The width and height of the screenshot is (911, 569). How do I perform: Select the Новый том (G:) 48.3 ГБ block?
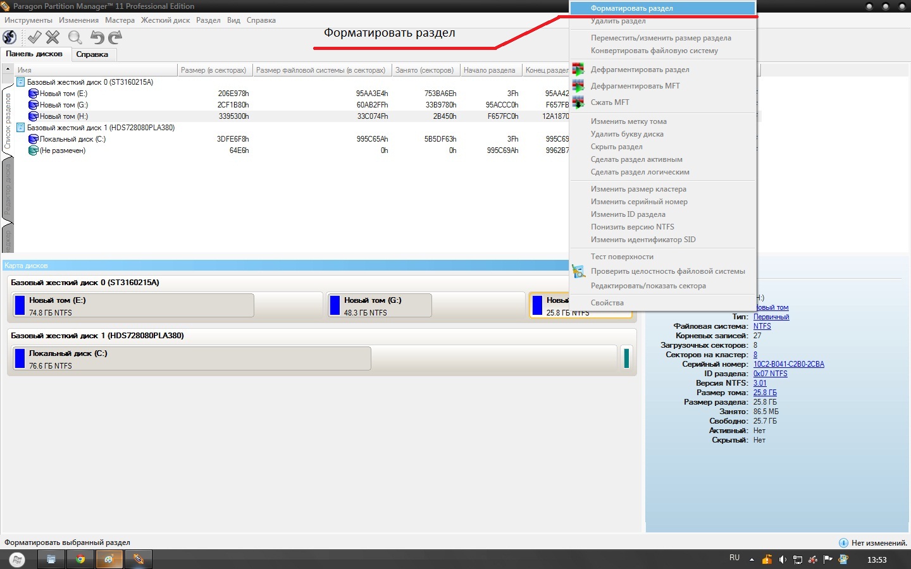(426, 305)
